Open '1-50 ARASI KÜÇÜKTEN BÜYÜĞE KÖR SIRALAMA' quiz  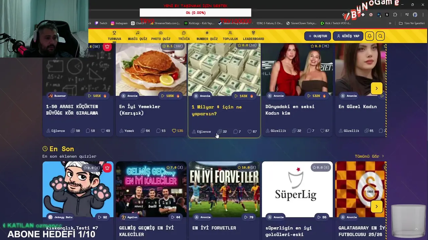[72, 110]
